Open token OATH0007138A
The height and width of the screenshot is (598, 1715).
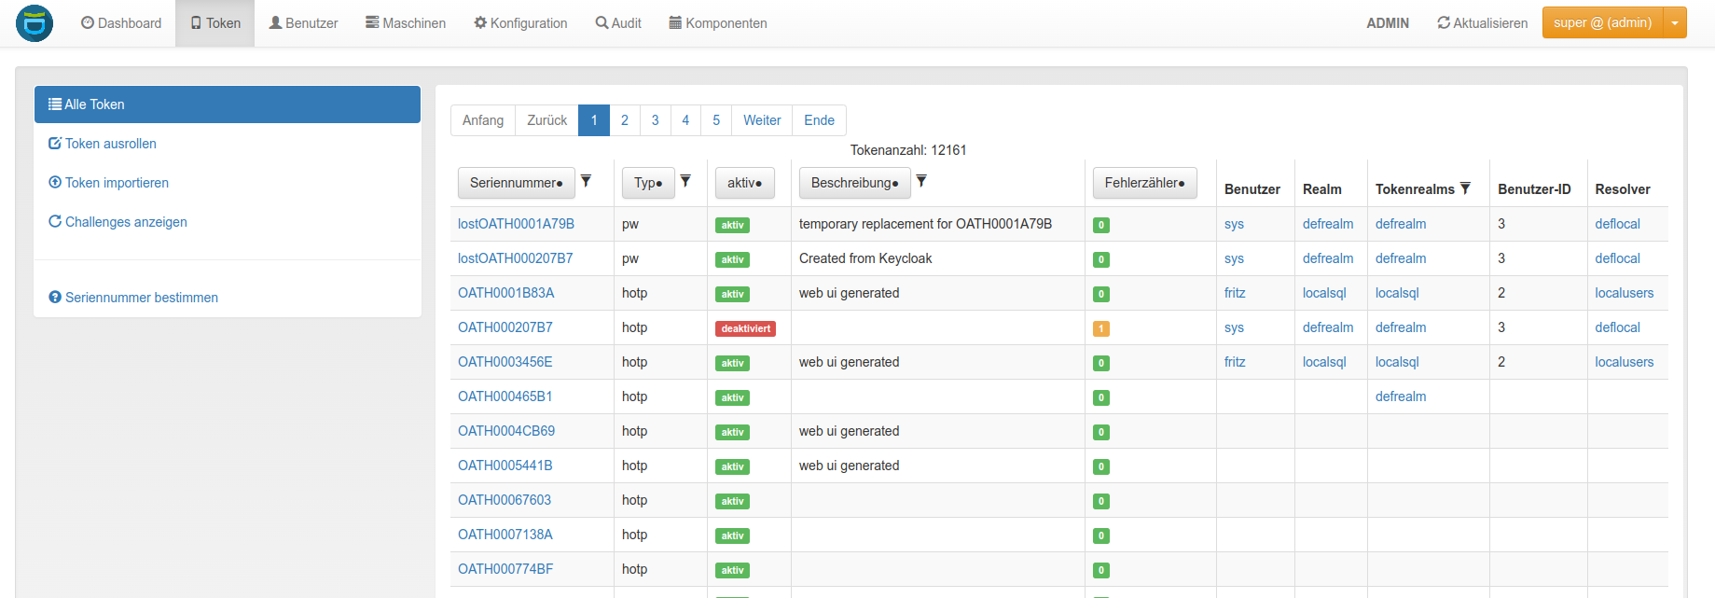pos(505,535)
